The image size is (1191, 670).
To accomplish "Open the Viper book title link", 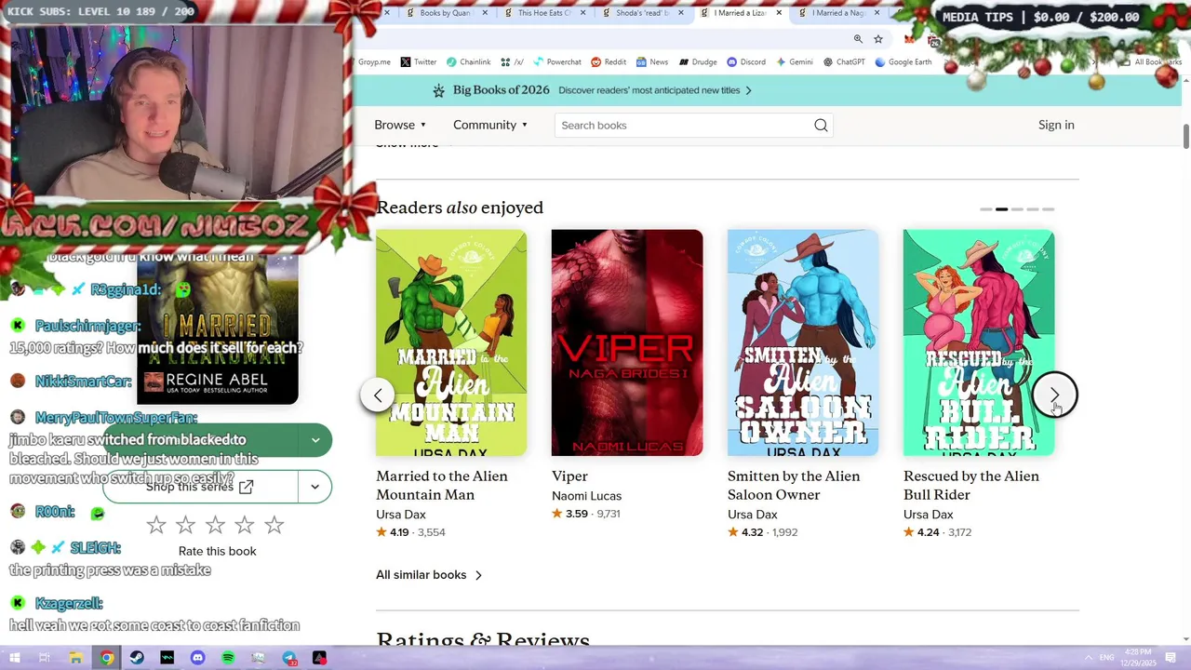I will coord(569,476).
